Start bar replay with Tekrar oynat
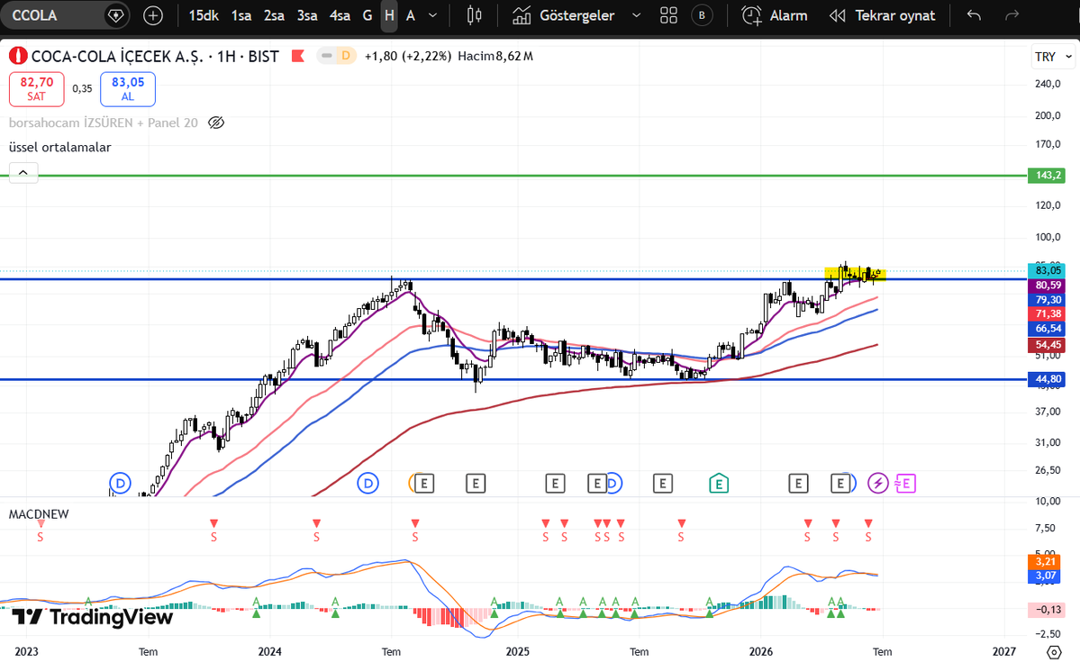 pyautogui.click(x=883, y=15)
